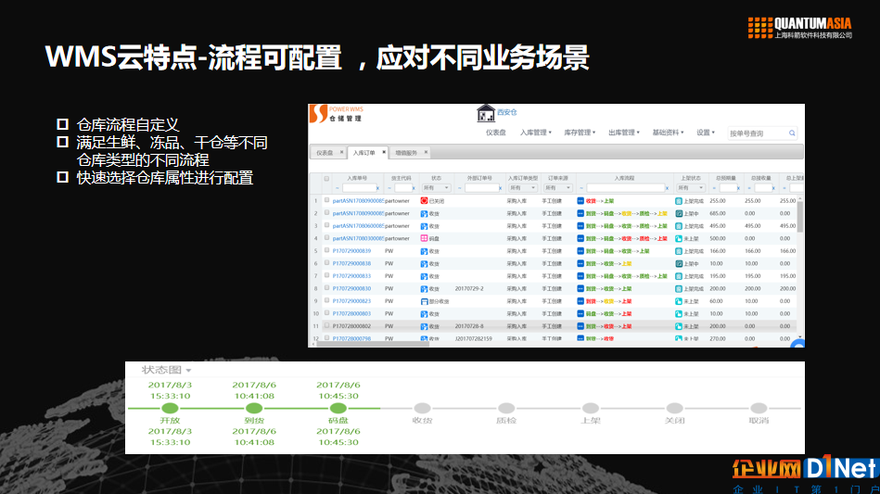Click row 1's 上架完成 status icon
This screenshot has width=880, height=494.
pos(679,201)
